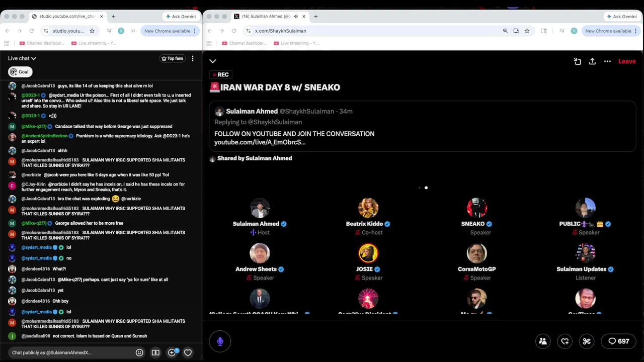Reload the YouTube Studio window

(31, 31)
